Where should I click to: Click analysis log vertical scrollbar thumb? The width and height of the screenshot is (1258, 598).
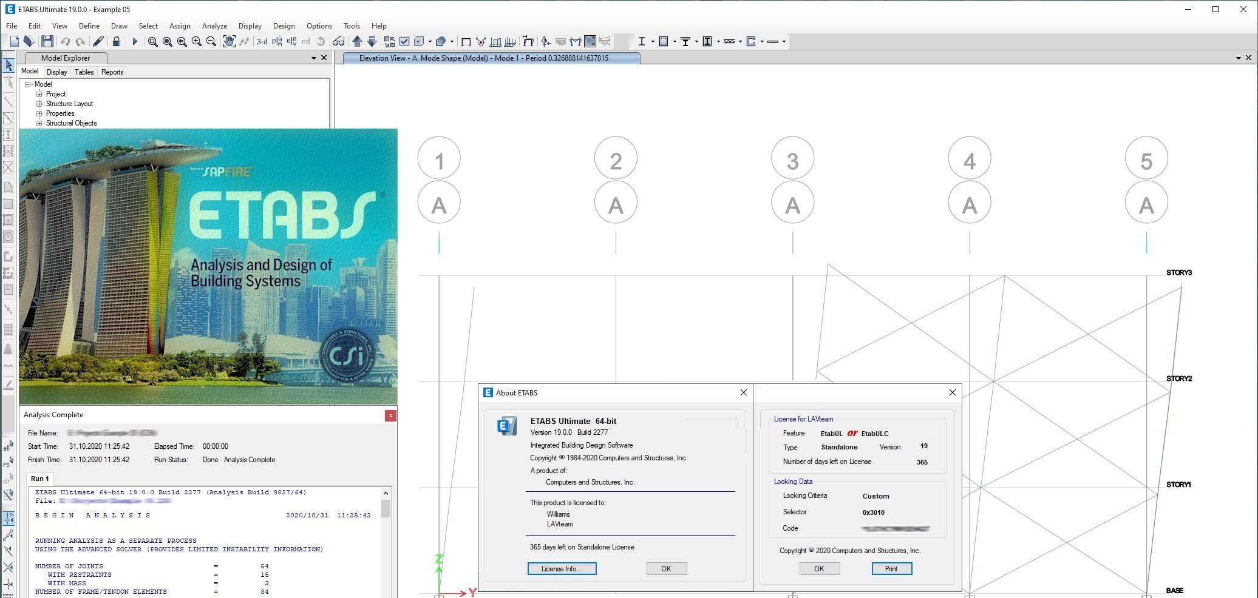(x=386, y=508)
